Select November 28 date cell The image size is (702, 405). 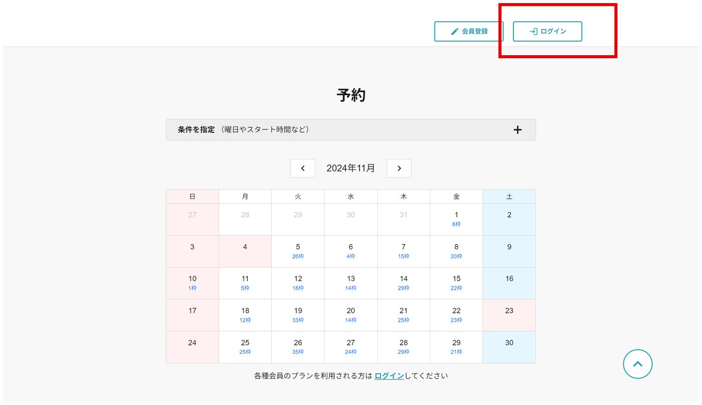click(404, 347)
